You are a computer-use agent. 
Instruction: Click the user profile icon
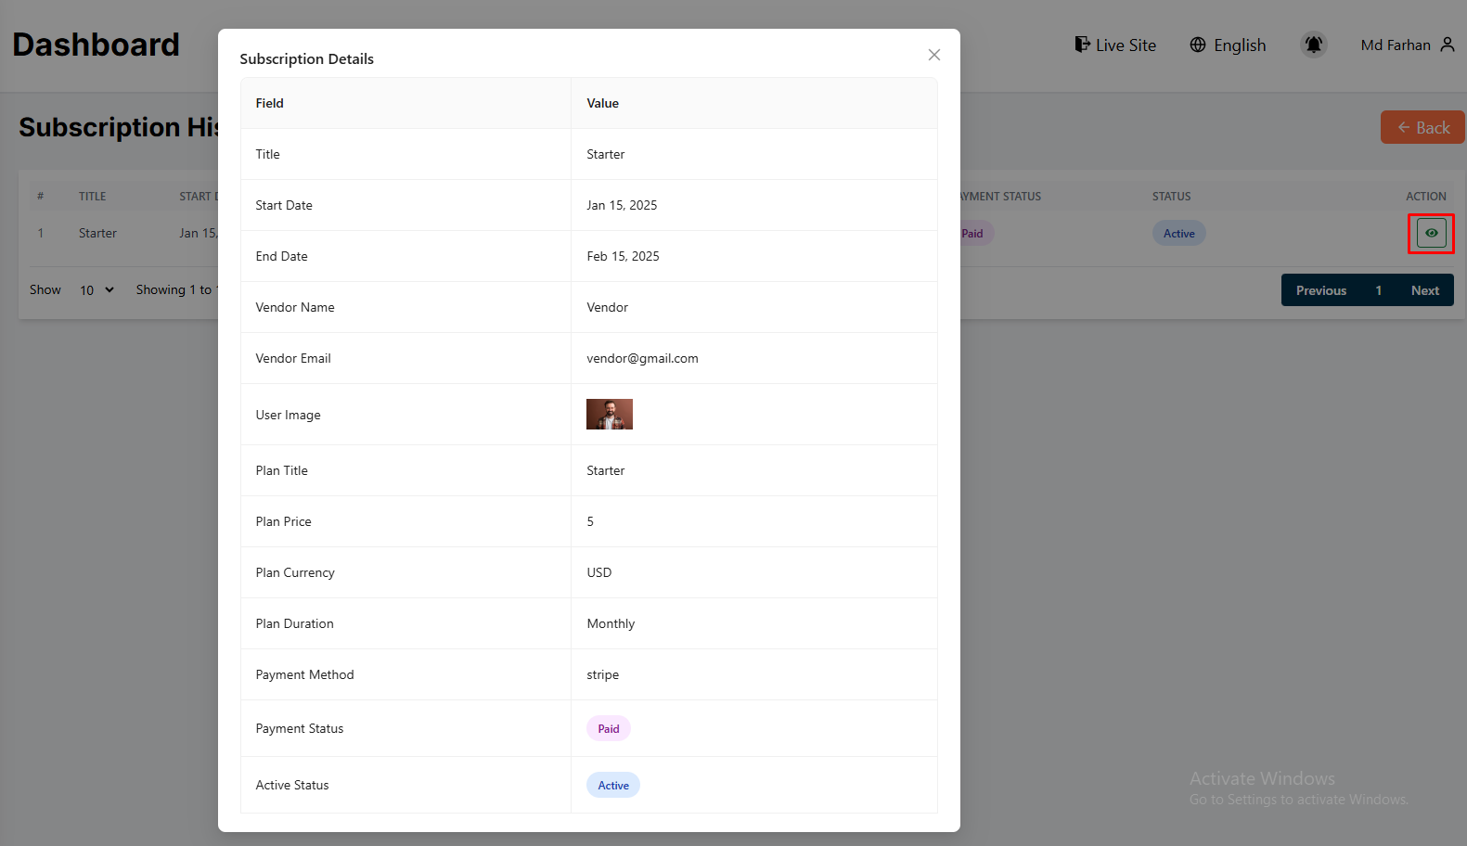click(1448, 45)
